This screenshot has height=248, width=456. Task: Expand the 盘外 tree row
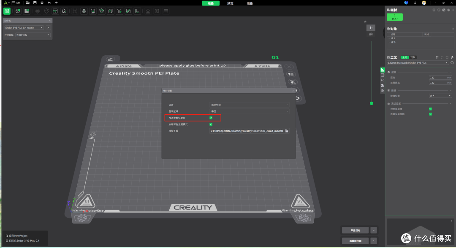pyautogui.click(x=389, y=42)
